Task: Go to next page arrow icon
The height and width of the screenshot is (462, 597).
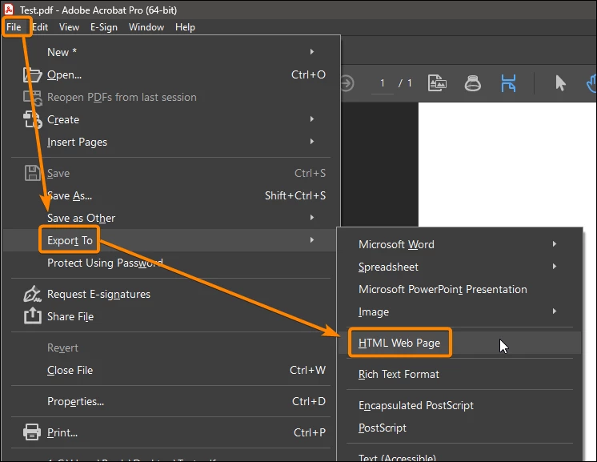Action: pos(347,83)
